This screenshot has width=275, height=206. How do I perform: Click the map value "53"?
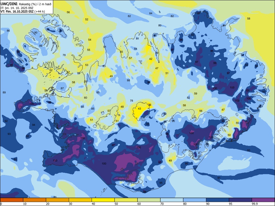pos(87,65)
